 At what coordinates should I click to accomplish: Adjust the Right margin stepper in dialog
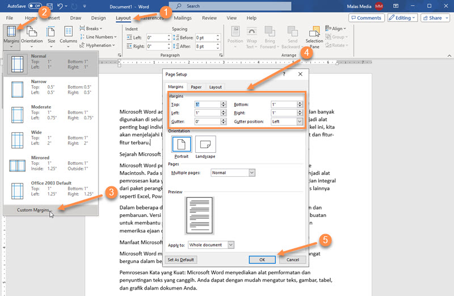tap(300, 113)
